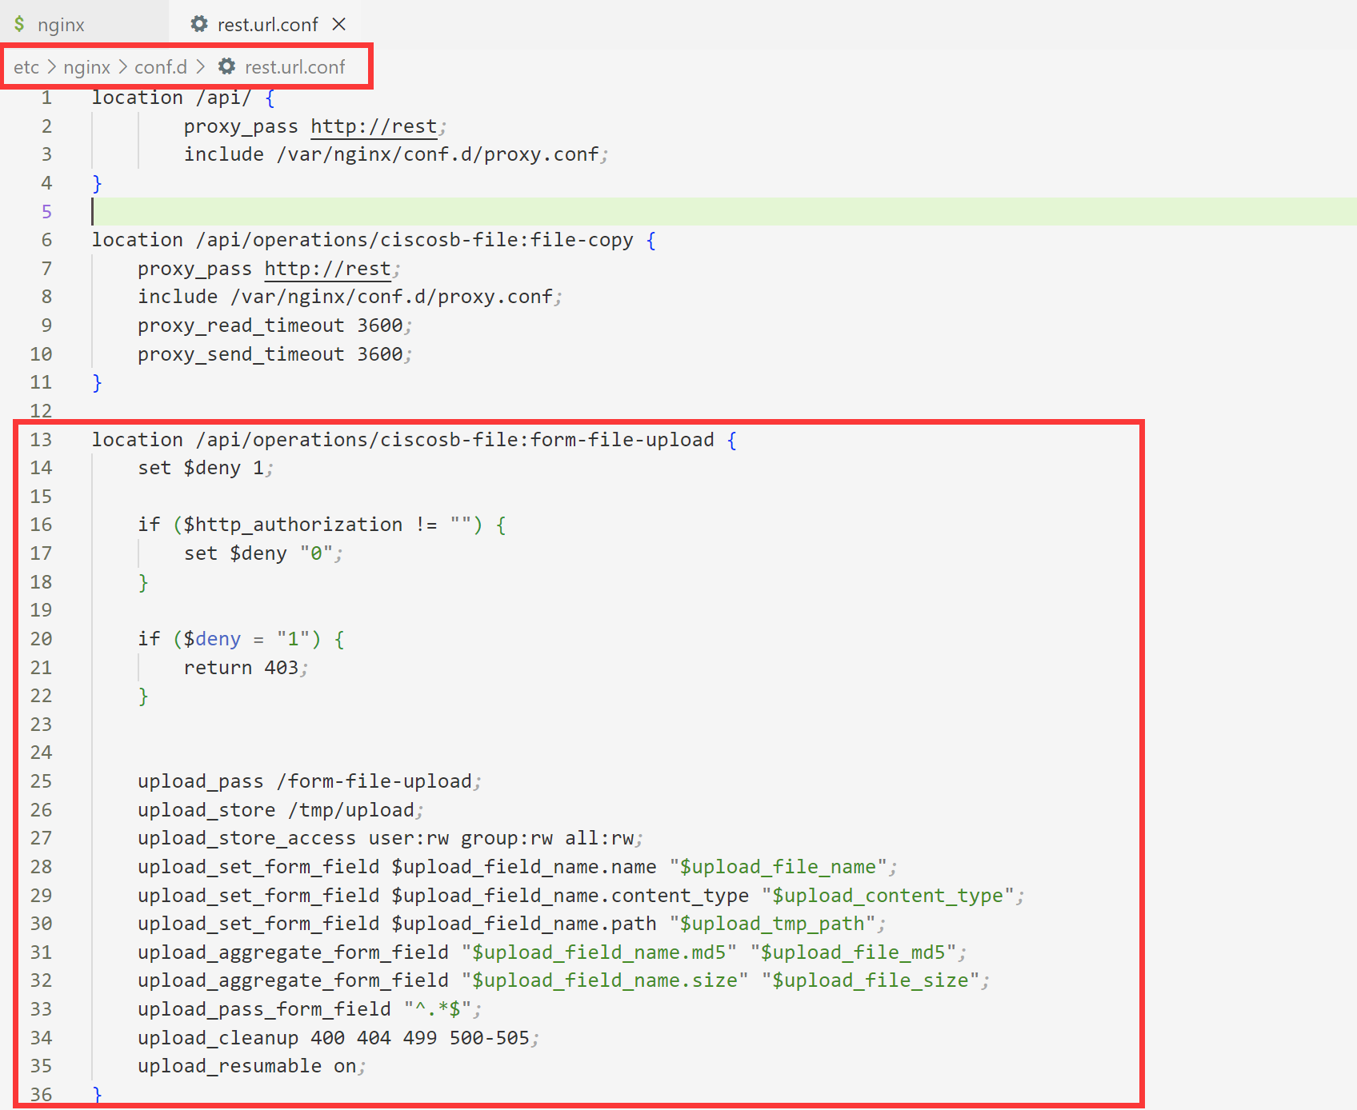The height and width of the screenshot is (1110, 1357).
Task: Open the conf.d breadcrumb folder
Action: [x=160, y=67]
